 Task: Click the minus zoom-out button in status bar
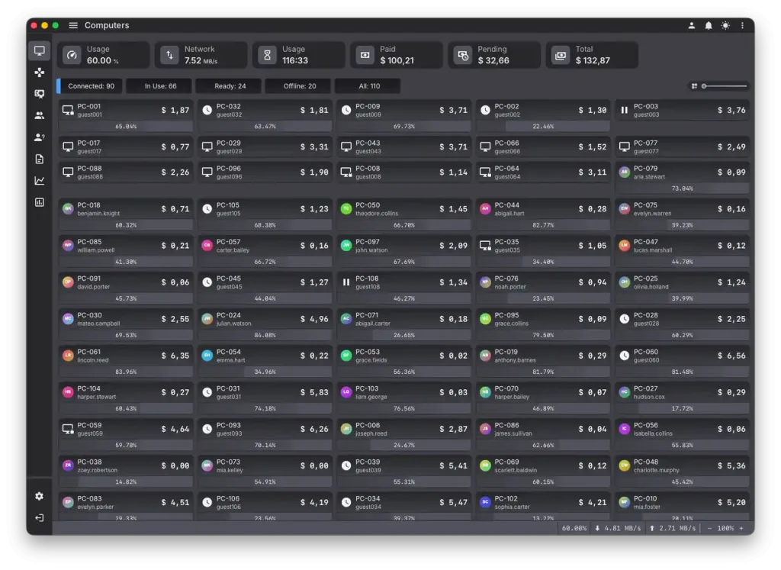coord(709,528)
